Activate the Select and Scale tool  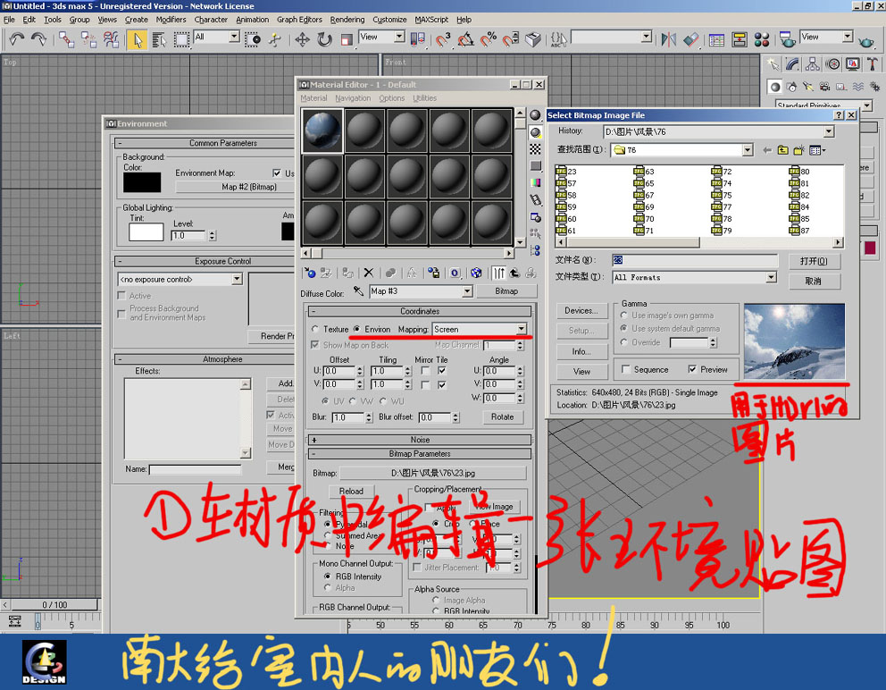[347, 39]
